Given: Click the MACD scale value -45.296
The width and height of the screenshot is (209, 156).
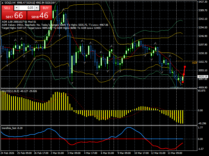Looking at the screenshot, I should pyautogui.click(x=202, y=123).
